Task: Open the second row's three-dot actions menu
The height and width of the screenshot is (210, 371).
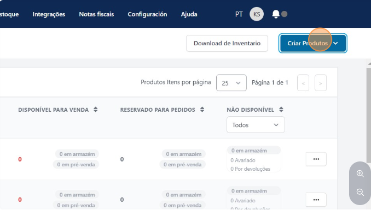Action: (x=316, y=200)
